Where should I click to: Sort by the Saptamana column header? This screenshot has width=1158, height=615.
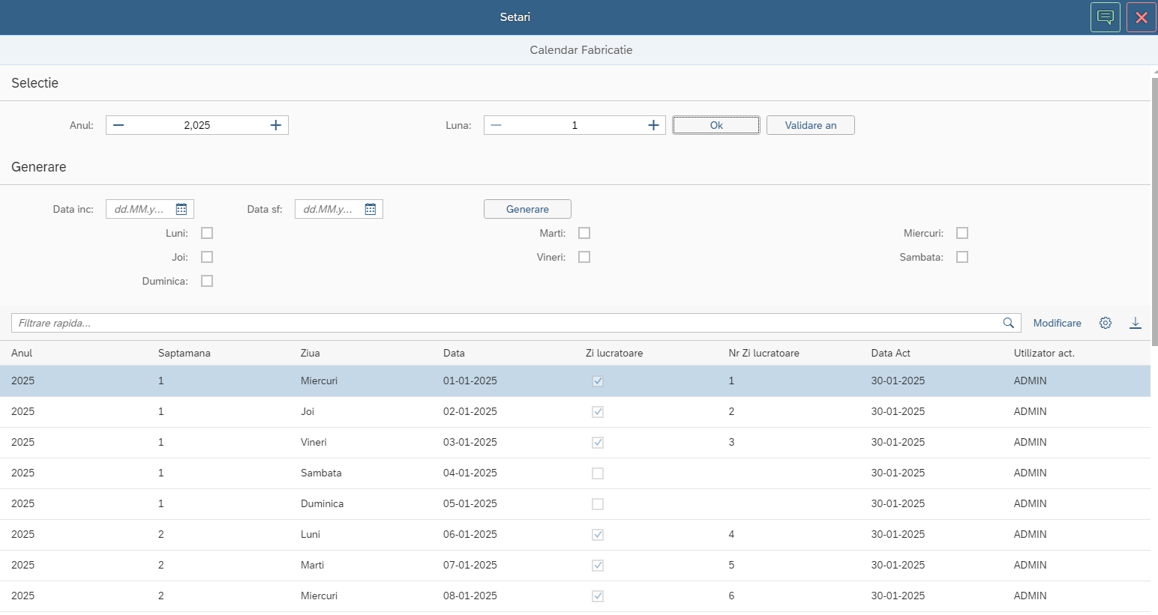[184, 353]
